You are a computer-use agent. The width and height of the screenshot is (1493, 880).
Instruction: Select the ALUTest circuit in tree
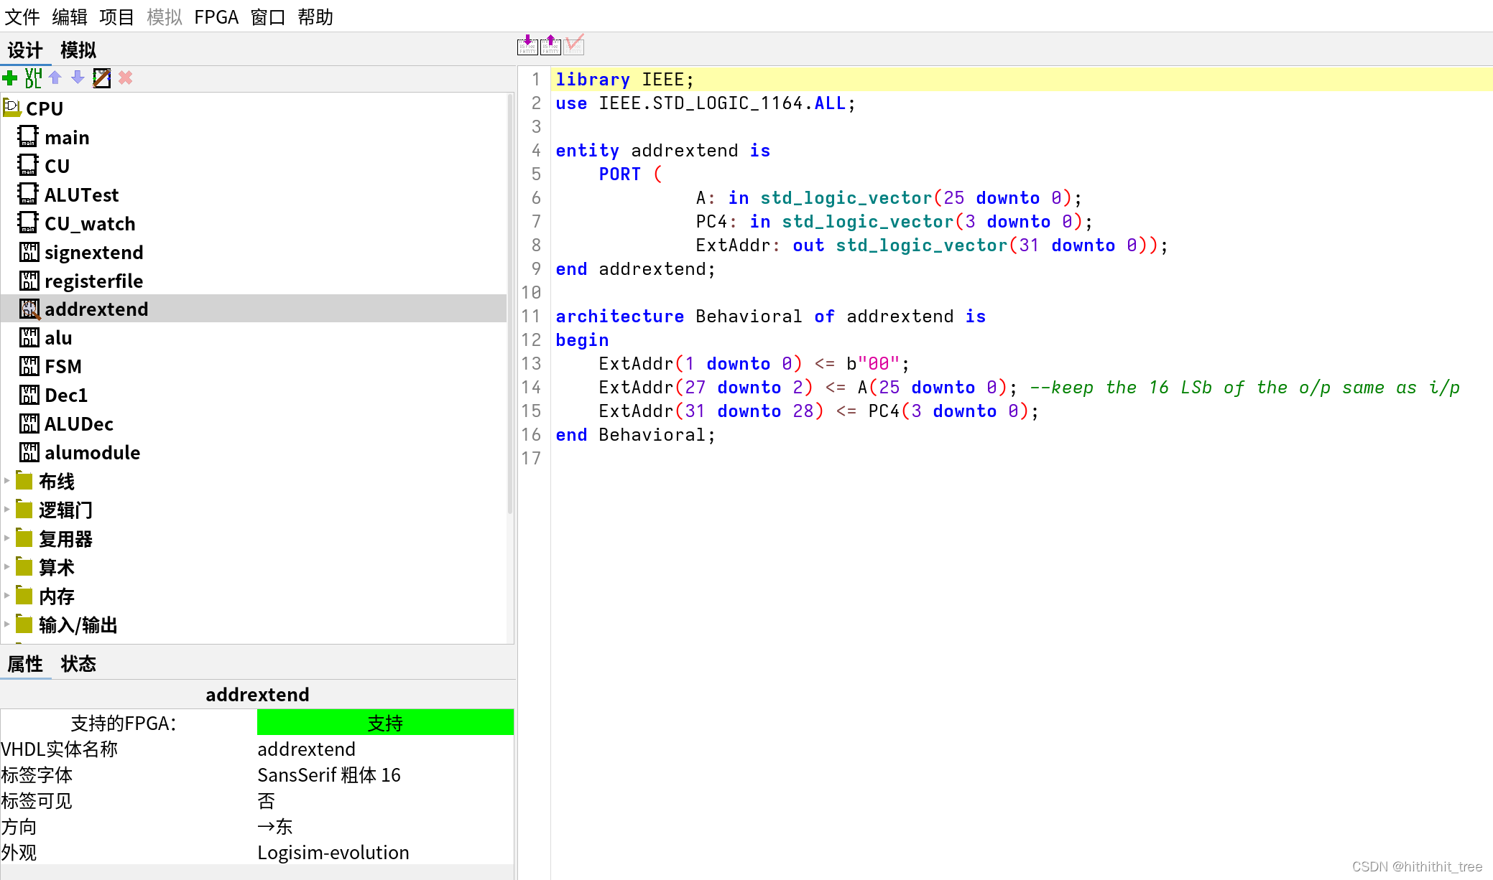pos(81,195)
